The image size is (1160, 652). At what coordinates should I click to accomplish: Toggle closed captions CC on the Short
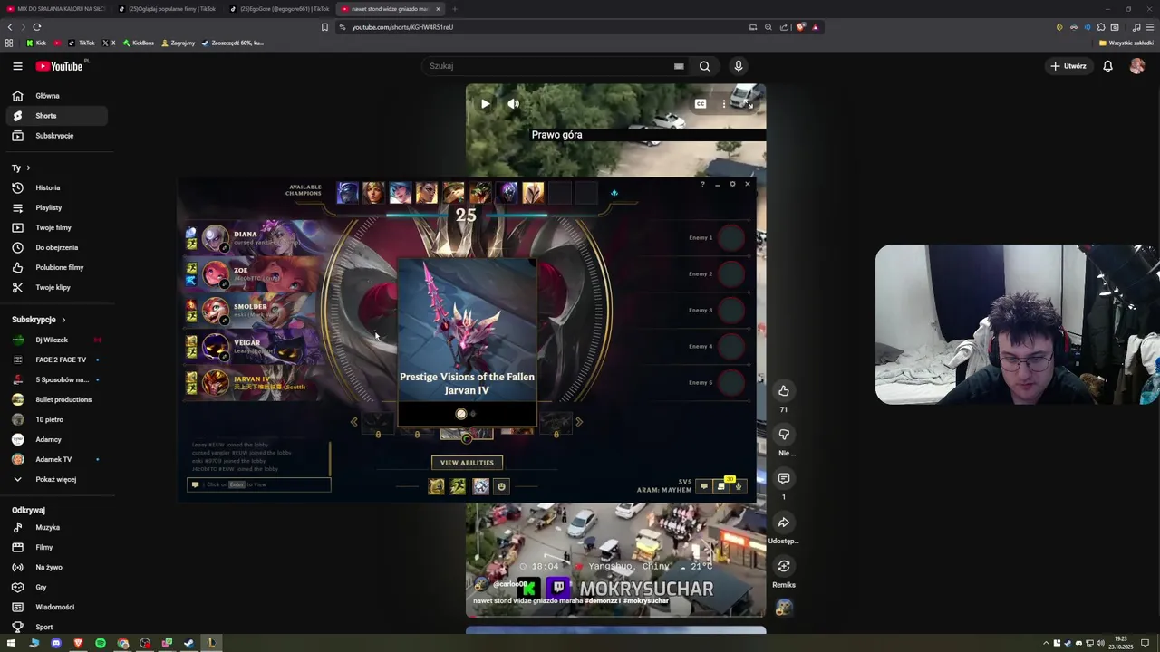(700, 104)
